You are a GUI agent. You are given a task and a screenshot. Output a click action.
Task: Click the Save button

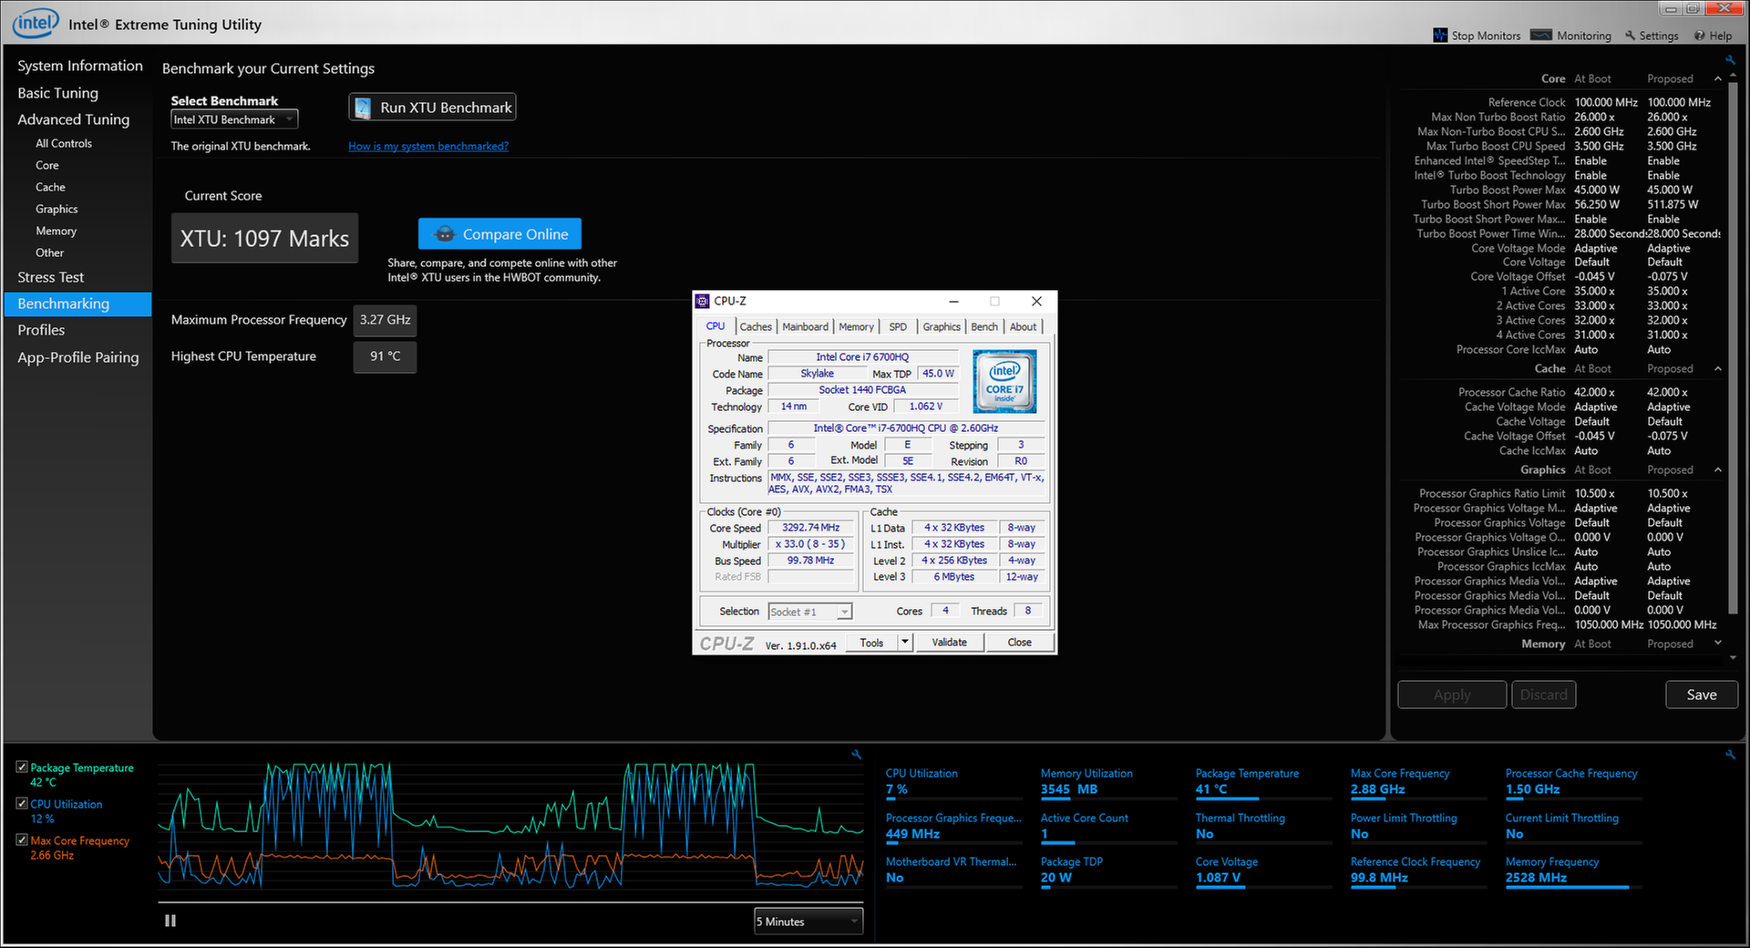click(1701, 695)
